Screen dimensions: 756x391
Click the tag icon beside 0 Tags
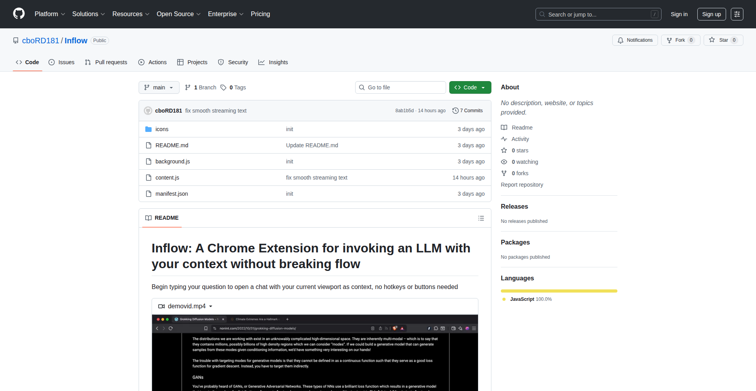tap(223, 87)
